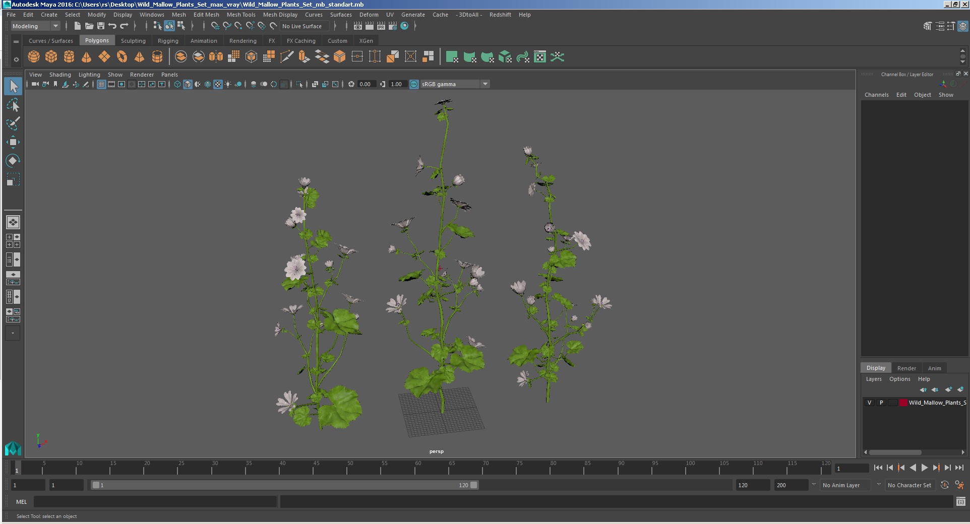Toggle layer visibility V for Wild_Mallow_Plants
This screenshot has height=524, width=970.
869,403
